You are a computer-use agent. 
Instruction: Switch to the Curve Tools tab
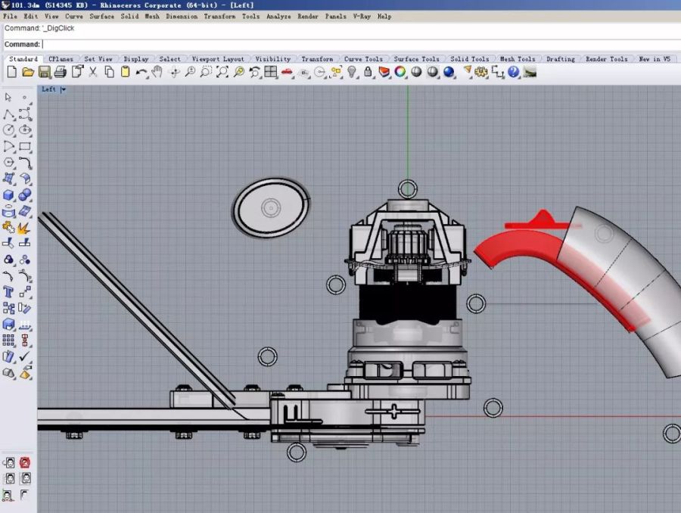click(x=363, y=59)
